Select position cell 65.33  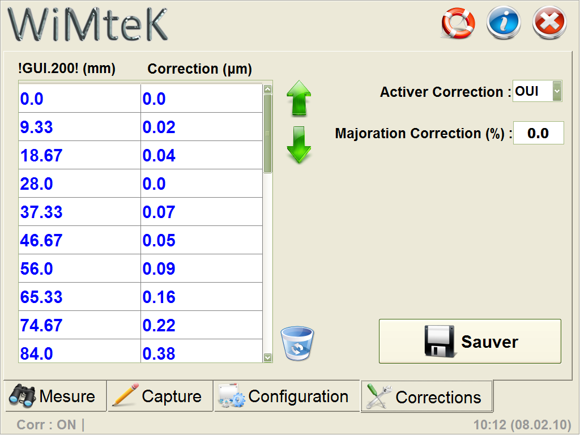tap(79, 297)
